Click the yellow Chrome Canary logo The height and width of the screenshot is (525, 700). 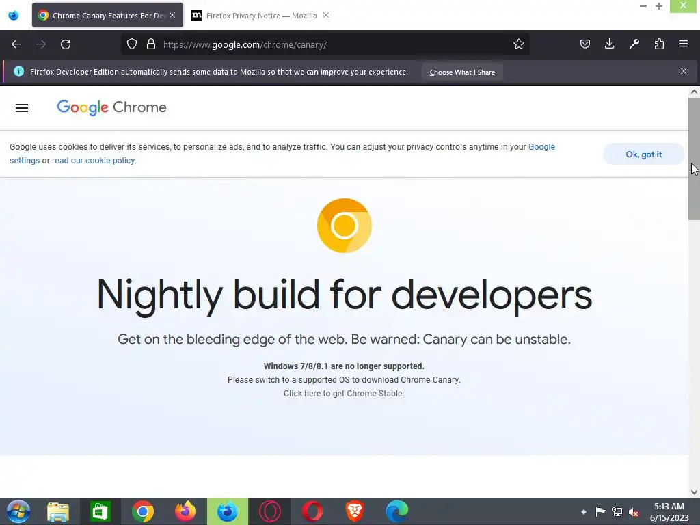pos(345,226)
